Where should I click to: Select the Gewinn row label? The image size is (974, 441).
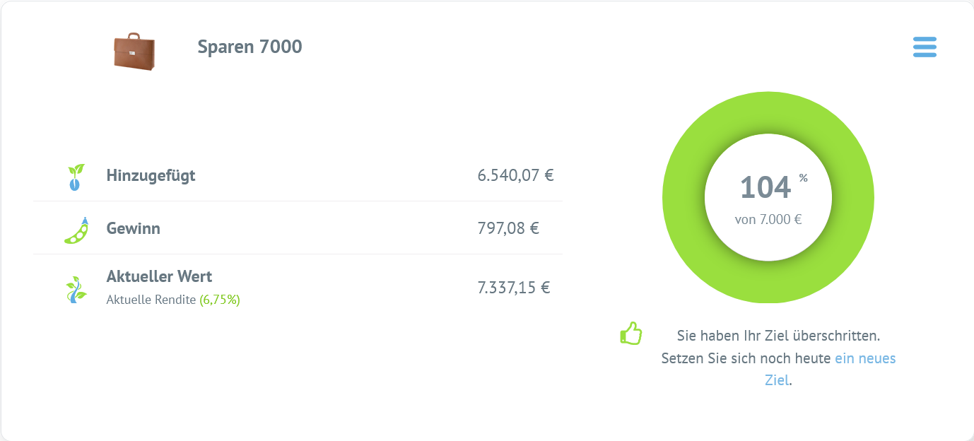(133, 228)
